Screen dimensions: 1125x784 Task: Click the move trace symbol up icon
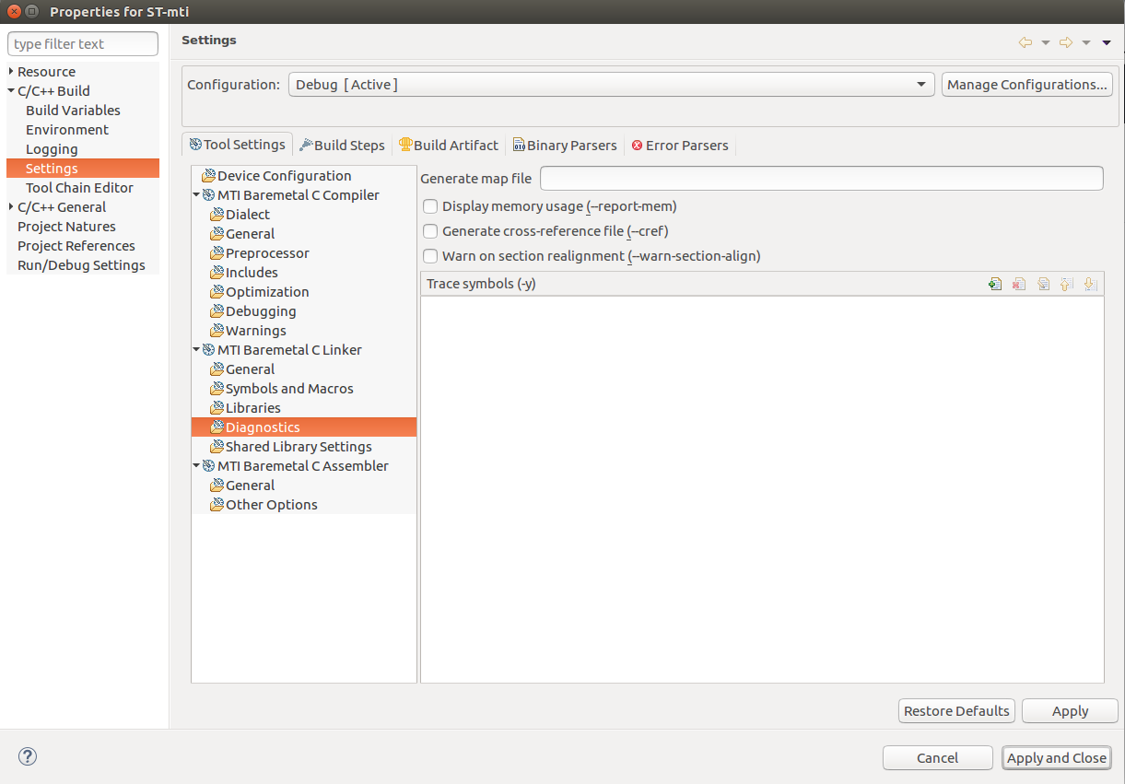tap(1067, 285)
